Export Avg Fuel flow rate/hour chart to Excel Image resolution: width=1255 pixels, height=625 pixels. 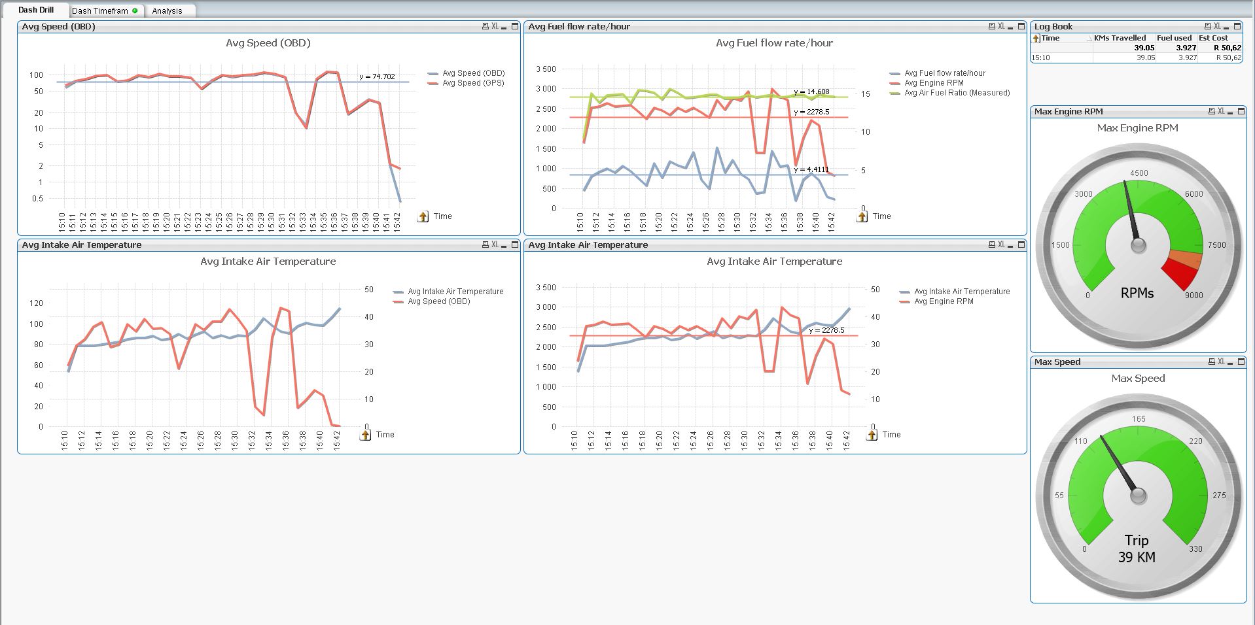click(1001, 27)
